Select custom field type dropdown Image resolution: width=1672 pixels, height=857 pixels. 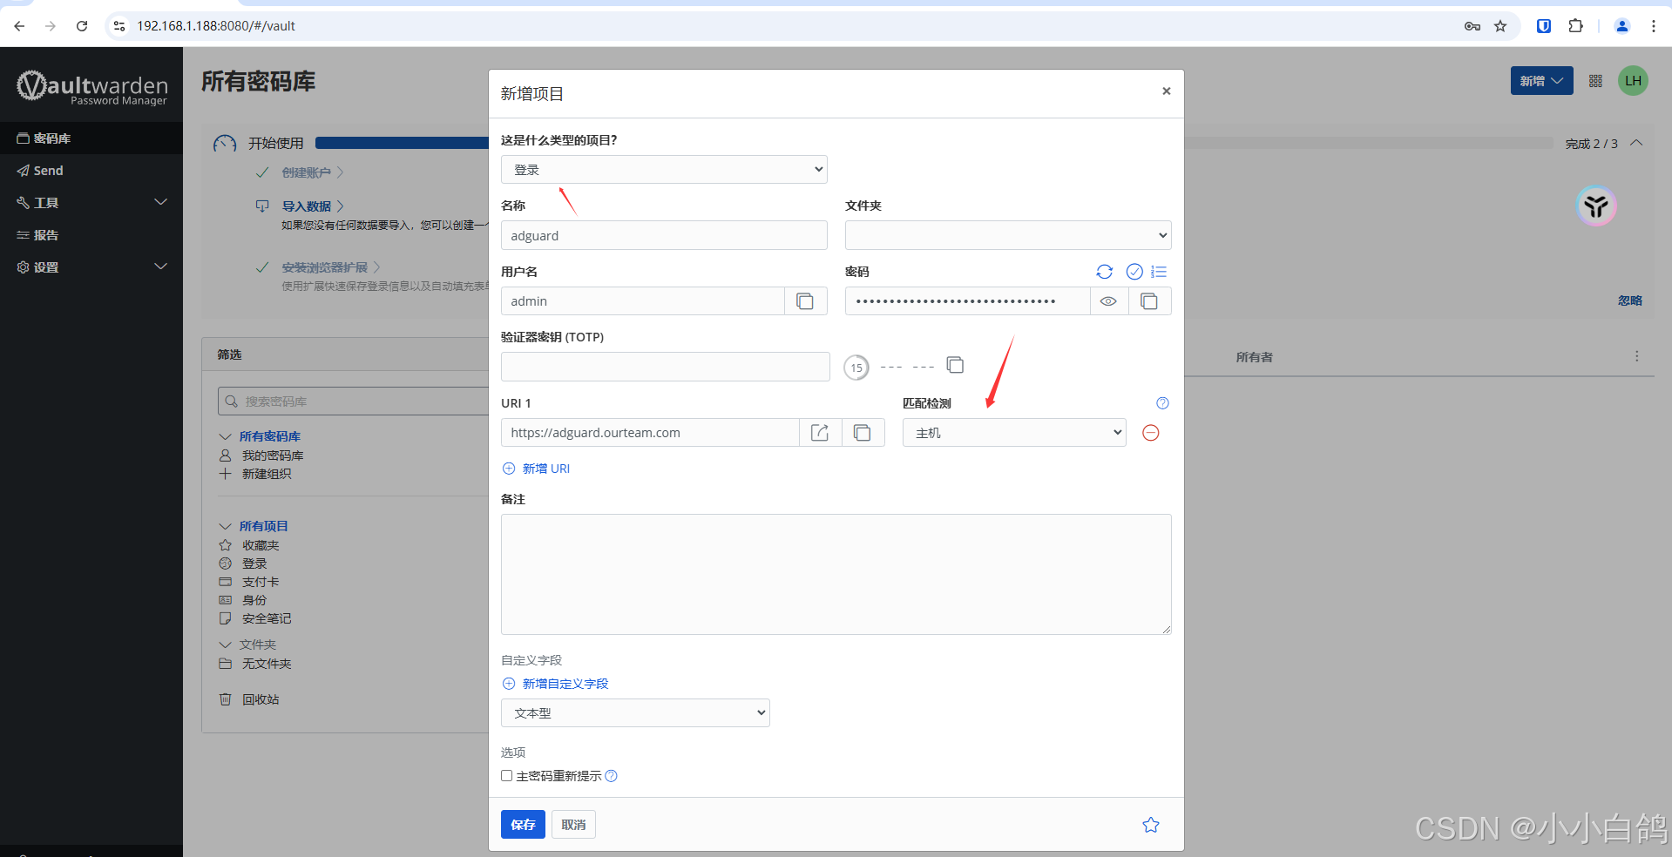(x=634, y=713)
